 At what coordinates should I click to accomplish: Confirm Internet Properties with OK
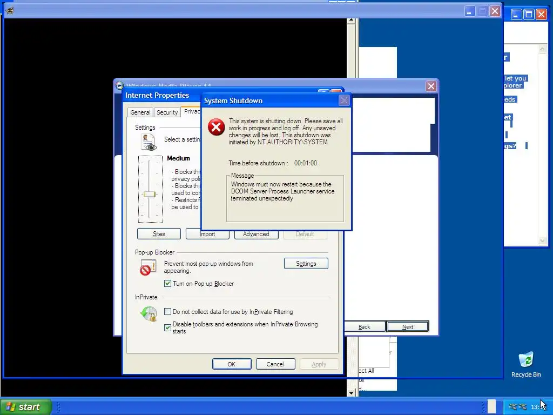(232, 364)
